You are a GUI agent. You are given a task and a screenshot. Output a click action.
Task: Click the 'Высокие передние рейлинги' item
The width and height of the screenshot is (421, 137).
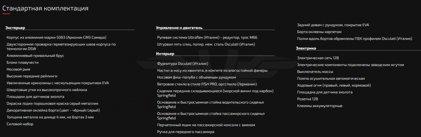click(x=32, y=76)
